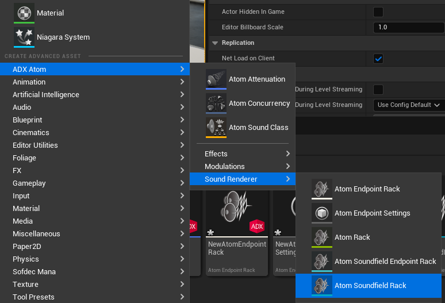Uncheck the Net Load on Client checkbox

click(378, 58)
